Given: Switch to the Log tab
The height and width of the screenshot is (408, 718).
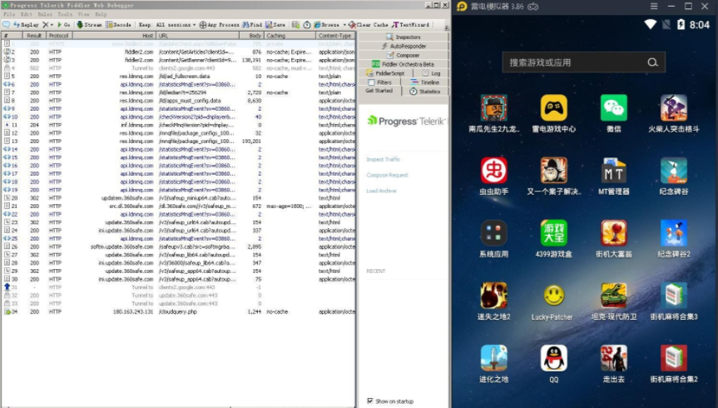Looking at the screenshot, I should point(431,73).
